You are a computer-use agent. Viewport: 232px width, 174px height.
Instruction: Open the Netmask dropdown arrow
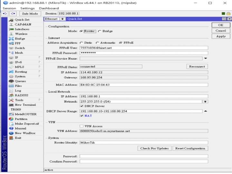click(205, 101)
